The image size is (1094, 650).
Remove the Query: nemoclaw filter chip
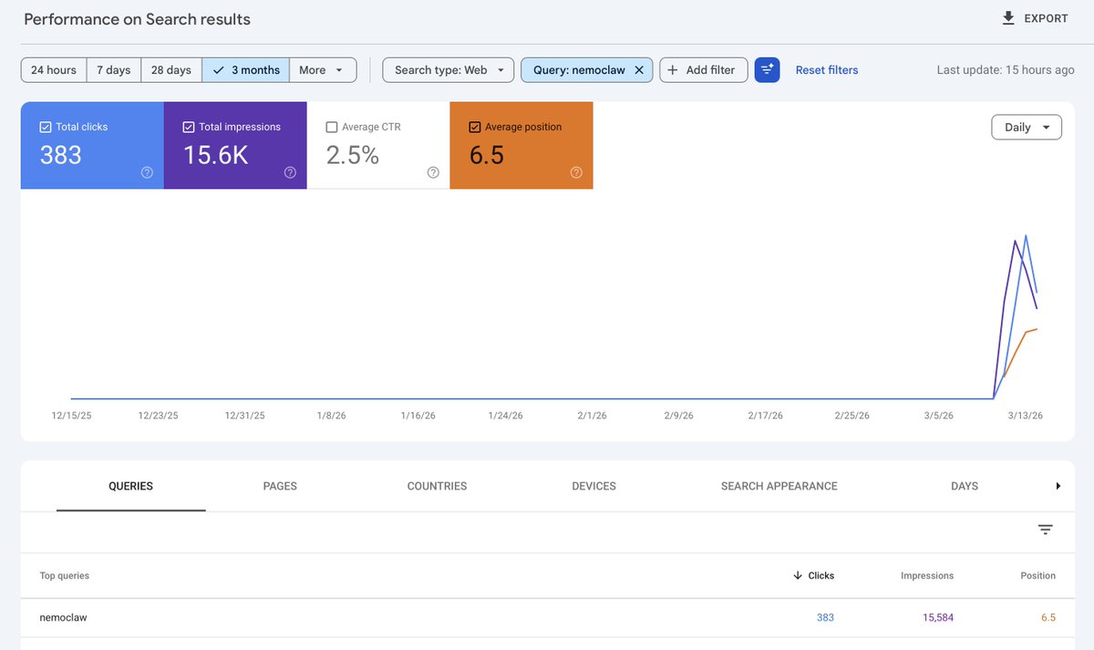[x=639, y=70]
